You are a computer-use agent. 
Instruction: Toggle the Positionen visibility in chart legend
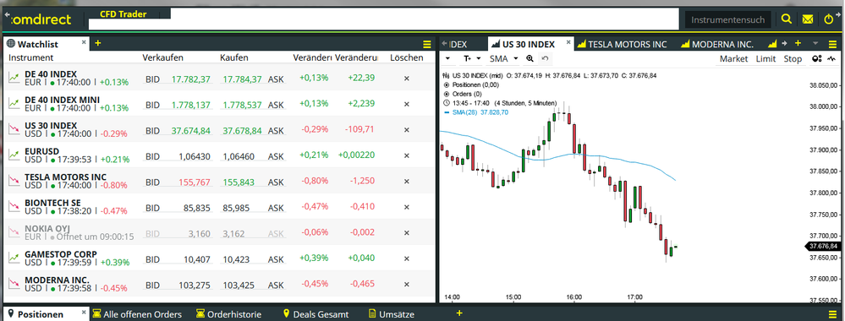(447, 84)
